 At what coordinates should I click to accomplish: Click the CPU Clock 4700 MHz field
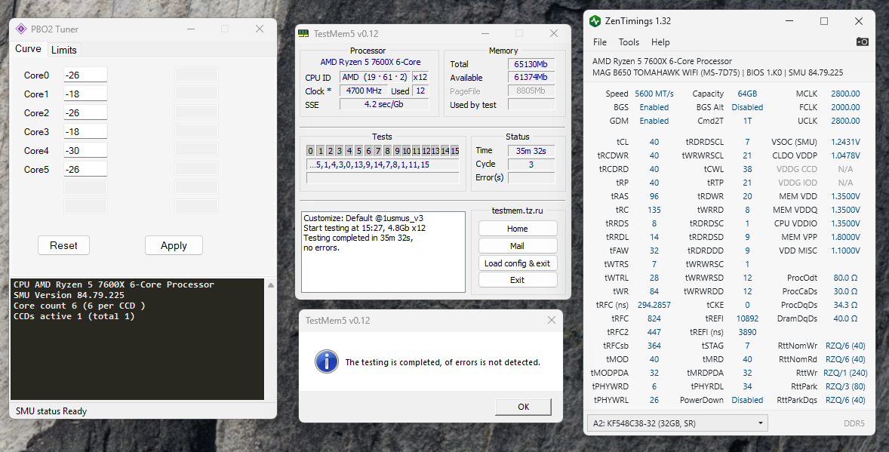pyautogui.click(x=364, y=91)
